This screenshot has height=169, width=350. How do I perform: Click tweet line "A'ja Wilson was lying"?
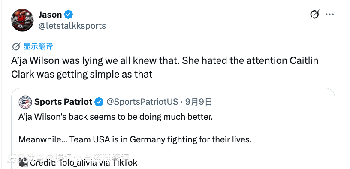[165, 61]
